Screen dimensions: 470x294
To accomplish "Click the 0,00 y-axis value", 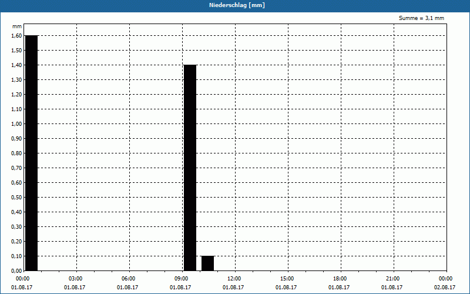I will 16,270.
